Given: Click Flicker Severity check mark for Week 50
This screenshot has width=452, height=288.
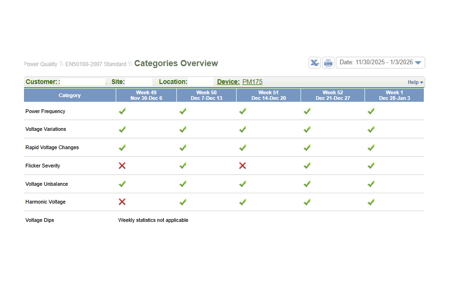Looking at the screenshot, I should 183,166.
